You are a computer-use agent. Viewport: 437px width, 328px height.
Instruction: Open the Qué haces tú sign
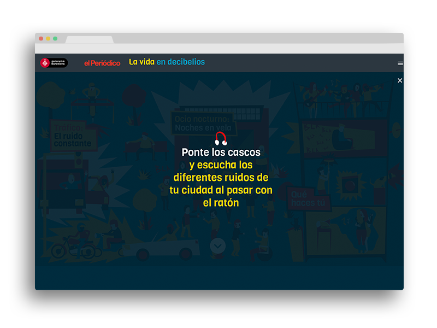tap(308, 198)
